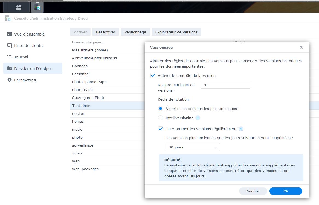Click the Activer button
The height and width of the screenshot is (205, 319).
pyautogui.click(x=80, y=32)
